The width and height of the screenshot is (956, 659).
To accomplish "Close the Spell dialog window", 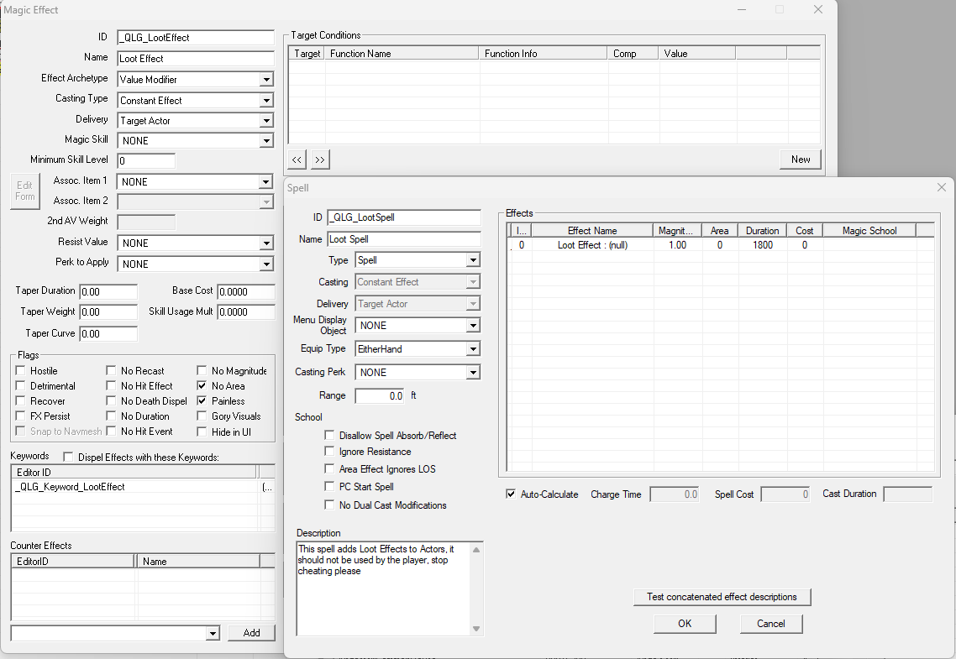I will pyautogui.click(x=942, y=187).
